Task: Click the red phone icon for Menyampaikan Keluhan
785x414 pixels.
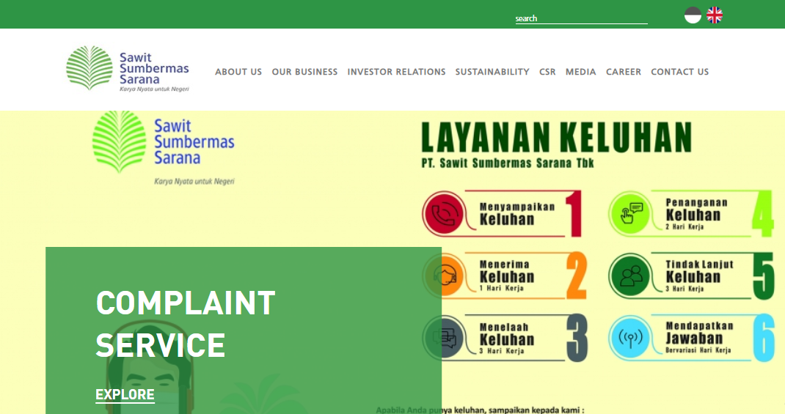Action: coord(444,214)
